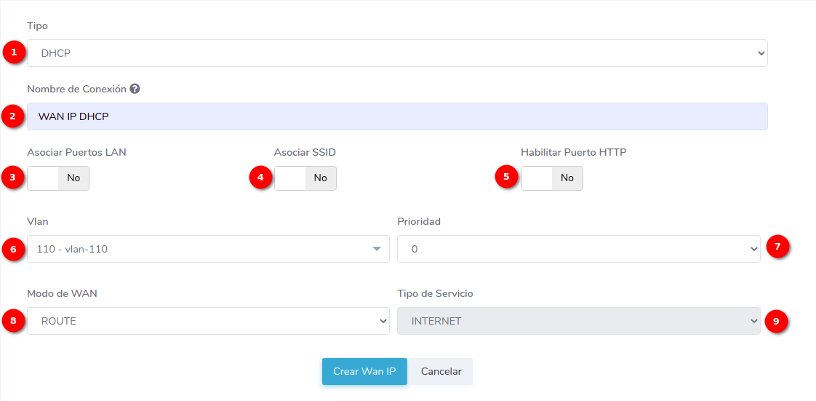Turn on Habilitar Puerto HTTP switch
This screenshot has height=401, width=816.
(x=551, y=178)
